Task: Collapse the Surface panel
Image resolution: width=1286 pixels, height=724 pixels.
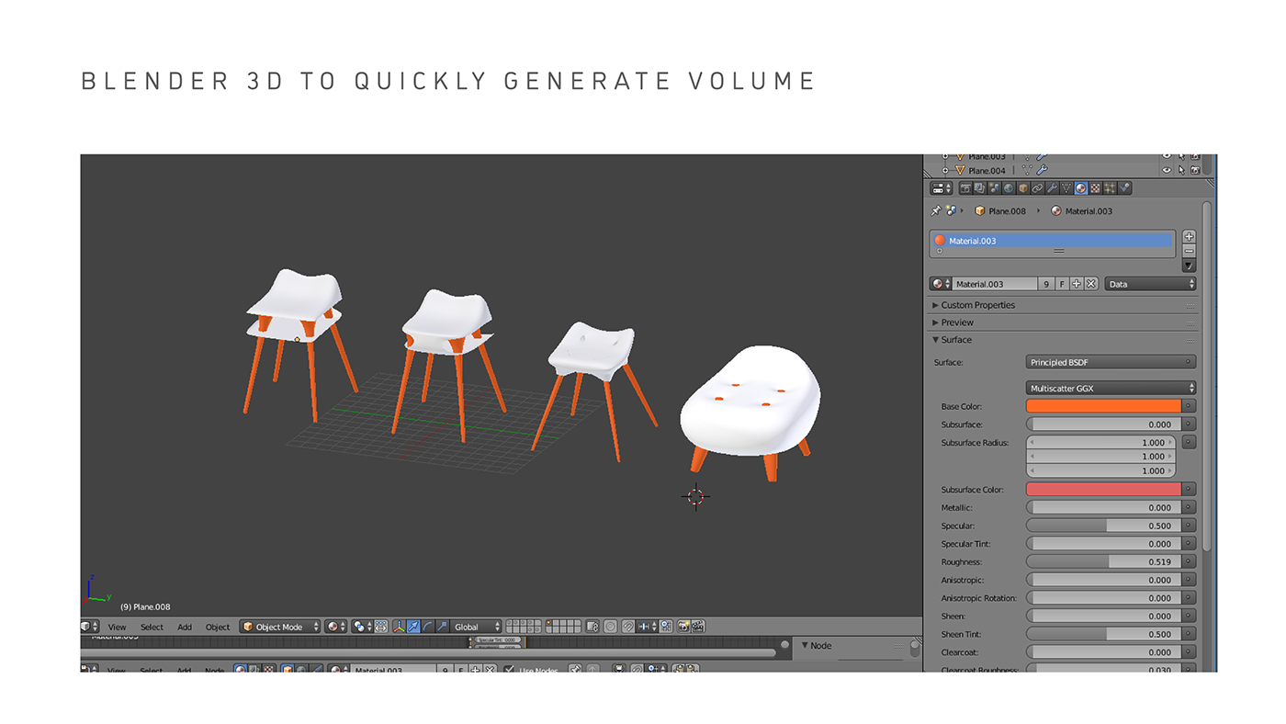Action: (x=953, y=339)
